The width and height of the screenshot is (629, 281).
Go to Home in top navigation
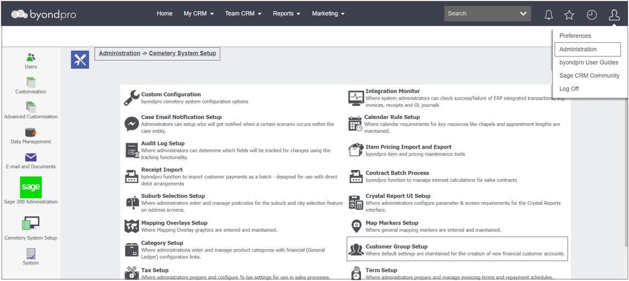[x=164, y=13]
